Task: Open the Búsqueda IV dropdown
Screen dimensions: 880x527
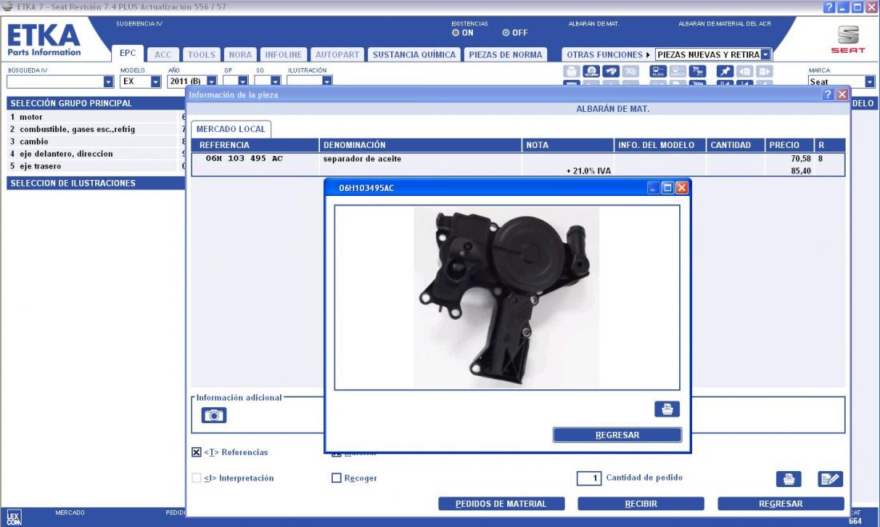Action: pos(108,82)
